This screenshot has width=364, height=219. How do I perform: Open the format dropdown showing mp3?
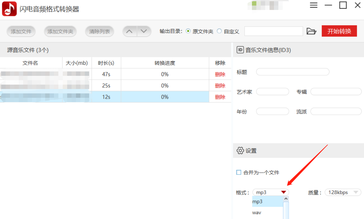click(271, 192)
